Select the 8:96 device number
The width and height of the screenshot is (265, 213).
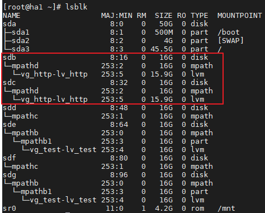point(119,175)
